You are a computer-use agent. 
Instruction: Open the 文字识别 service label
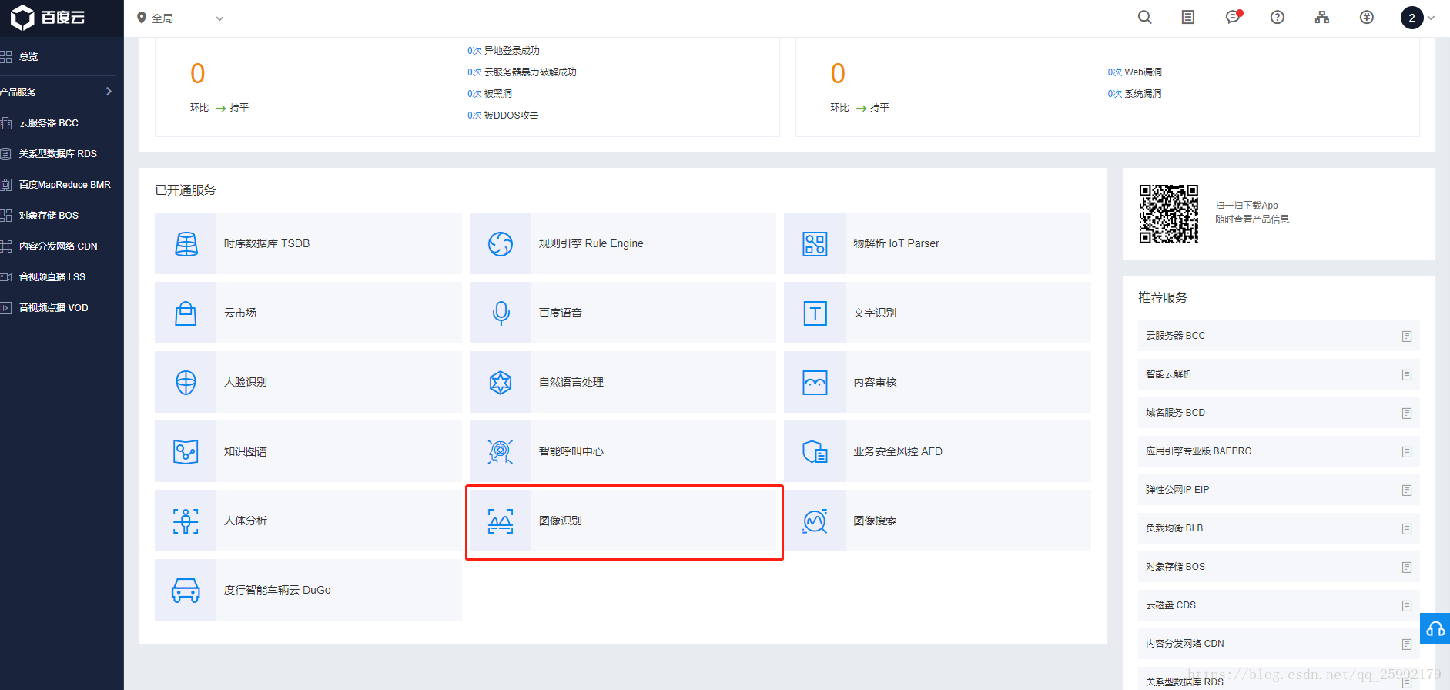click(x=875, y=313)
